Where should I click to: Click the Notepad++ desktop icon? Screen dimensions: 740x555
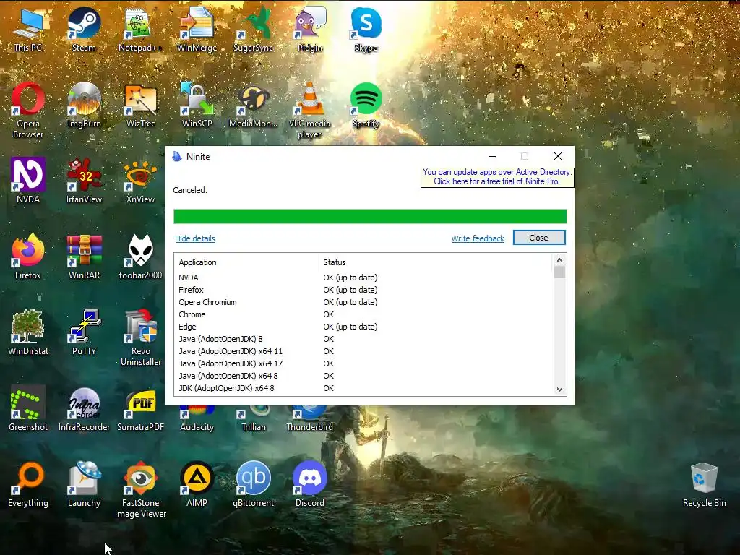coord(140,29)
